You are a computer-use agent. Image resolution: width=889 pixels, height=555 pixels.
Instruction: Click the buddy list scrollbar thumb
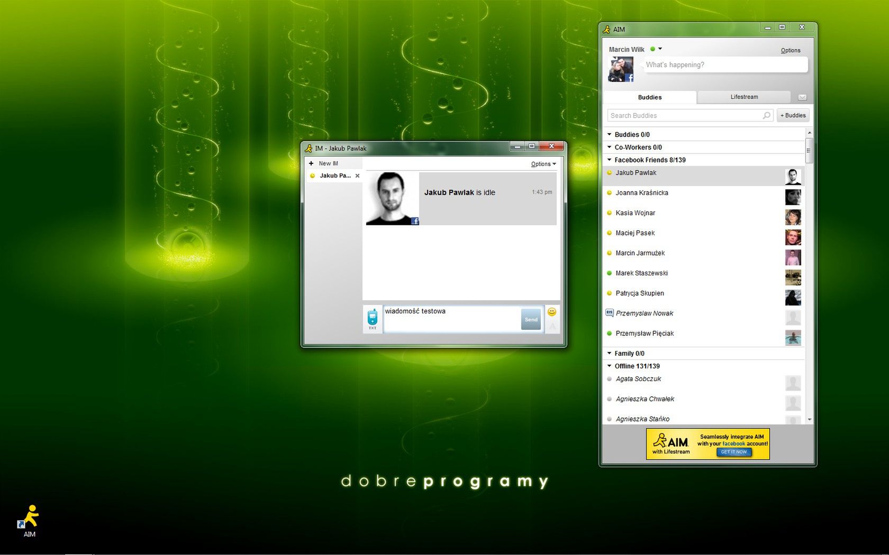coord(809,151)
